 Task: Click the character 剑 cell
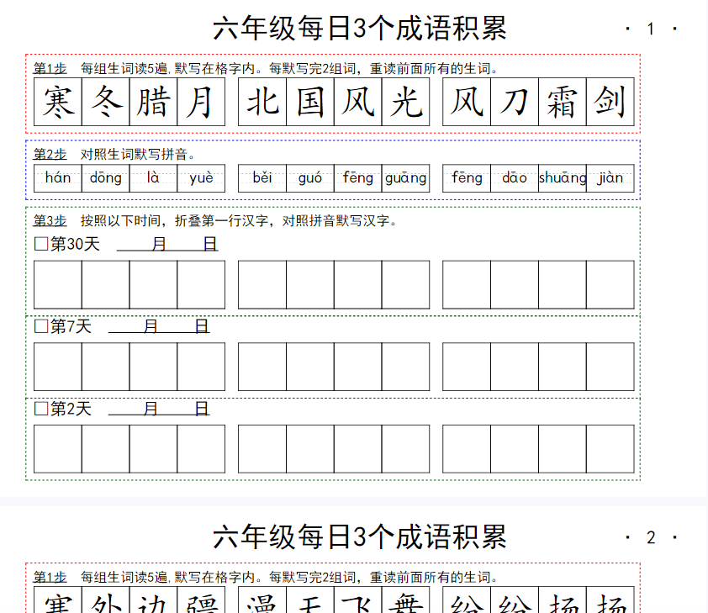tap(610, 103)
